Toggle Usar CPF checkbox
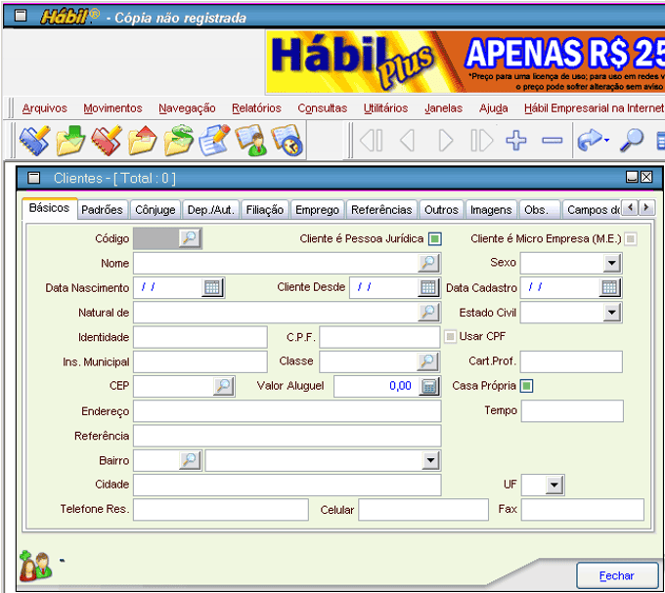The image size is (665, 593). click(450, 337)
